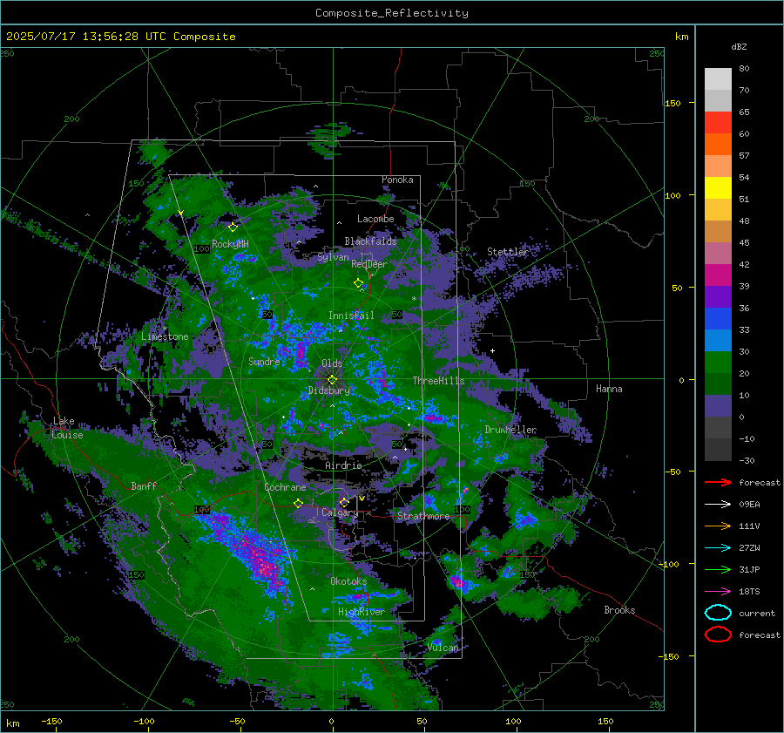The width and height of the screenshot is (784, 733).
Task: Click the 54 dBZ yellow swatch
Action: pyautogui.click(x=718, y=187)
